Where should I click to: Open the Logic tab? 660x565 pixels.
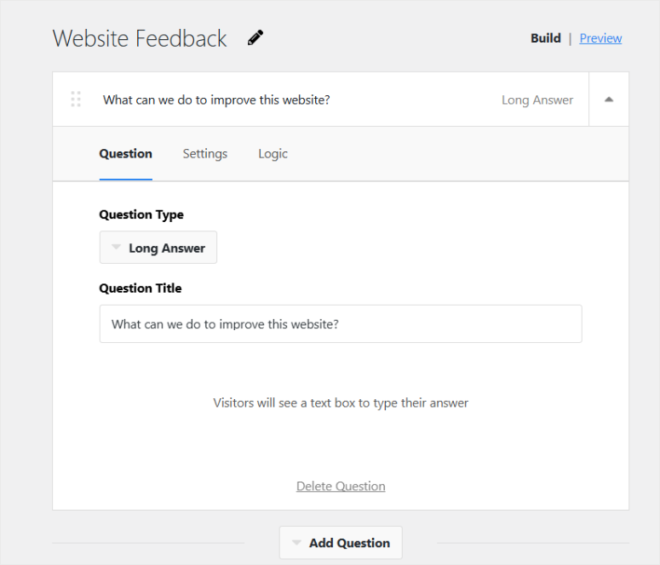click(x=273, y=154)
